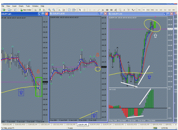Switch to the USDCAD,M5 chart tab
The image size is (178, 130).
tap(71, 124)
